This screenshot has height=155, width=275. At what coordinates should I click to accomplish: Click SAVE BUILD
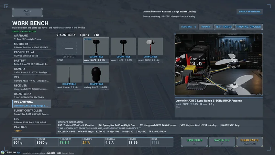pyautogui.click(x=194, y=142)
